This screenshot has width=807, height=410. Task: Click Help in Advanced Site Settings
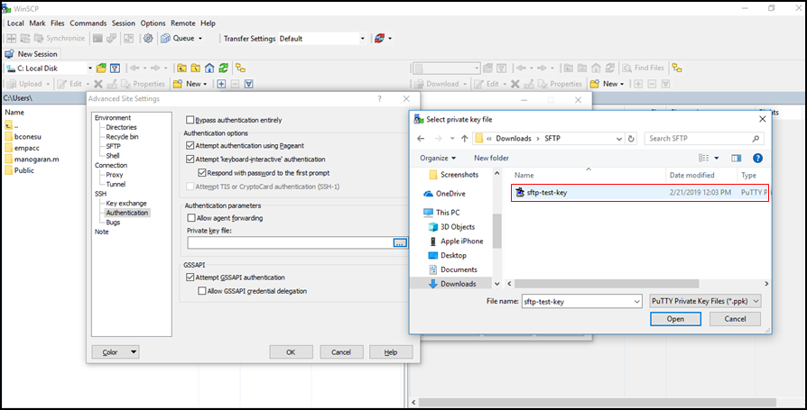tap(391, 352)
